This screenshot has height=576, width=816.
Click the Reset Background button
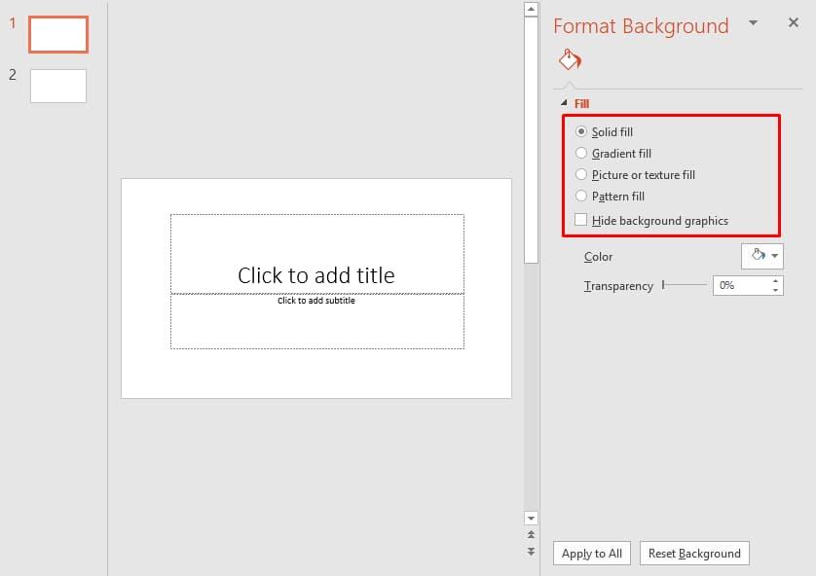pyautogui.click(x=694, y=553)
